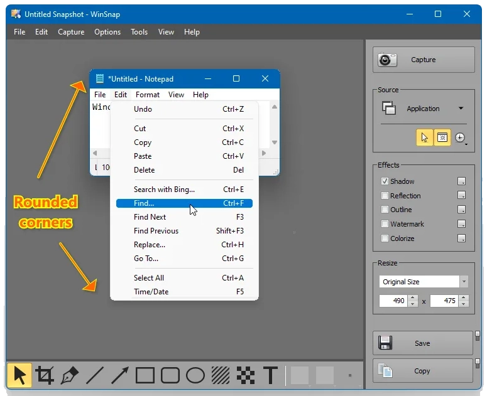Image resolution: width=487 pixels, height=396 pixels.
Task: Open the Options menu
Action: tap(107, 32)
